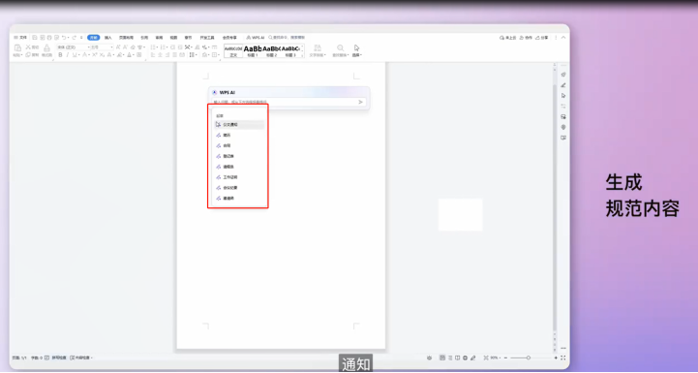The image size is (698, 373).
Task: Open the 文件 file menu
Action: coord(20,38)
